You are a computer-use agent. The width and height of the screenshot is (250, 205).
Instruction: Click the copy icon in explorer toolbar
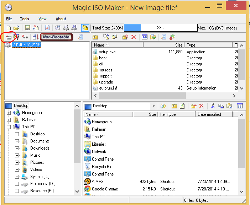(x=221, y=106)
